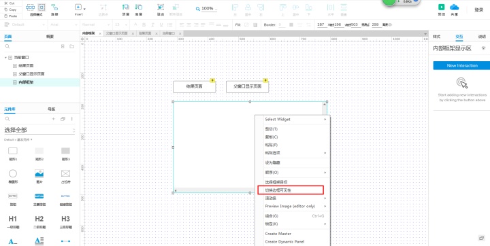Select the Connect tool icon
490x246 pixels.
click(x=54, y=7)
